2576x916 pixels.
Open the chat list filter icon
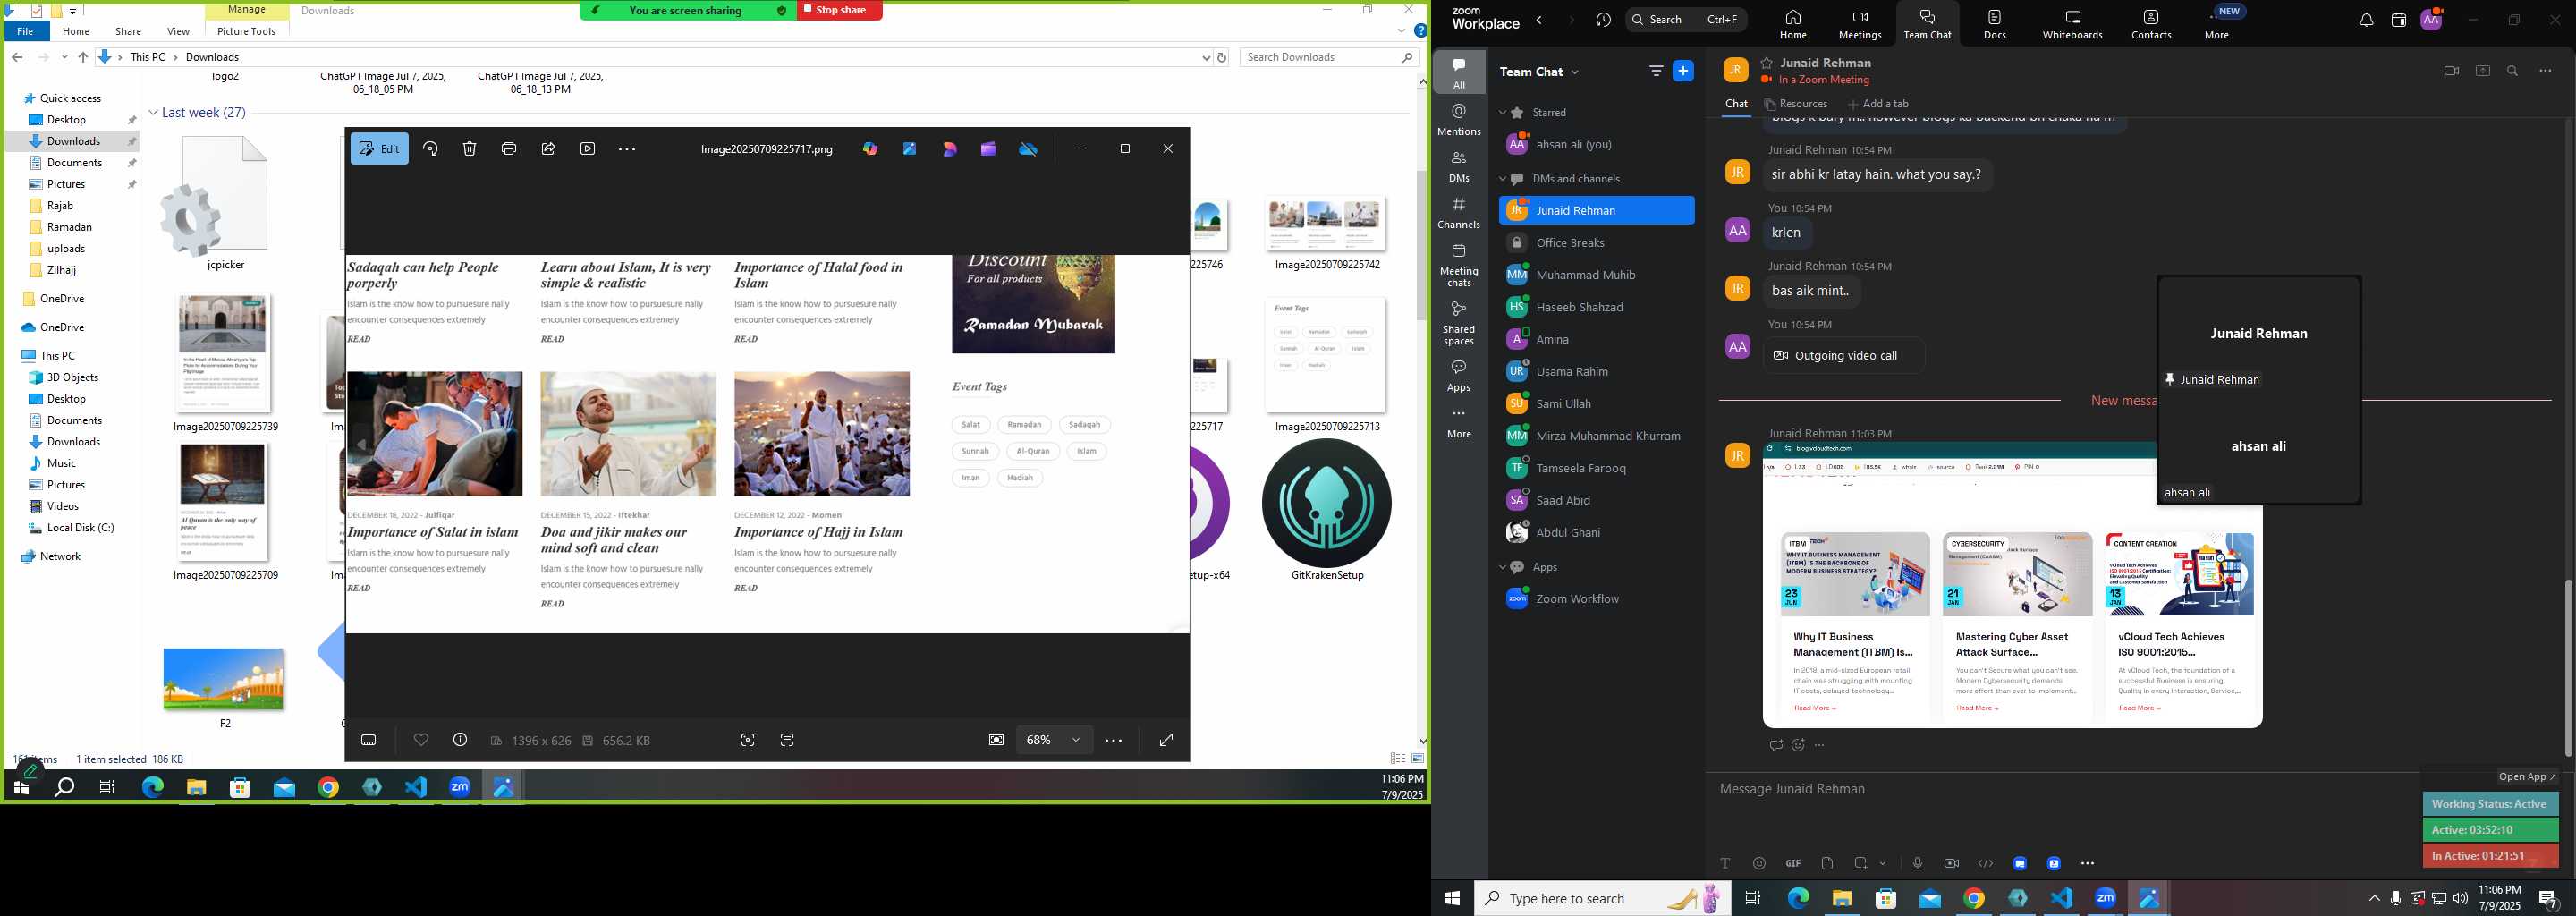(1656, 71)
